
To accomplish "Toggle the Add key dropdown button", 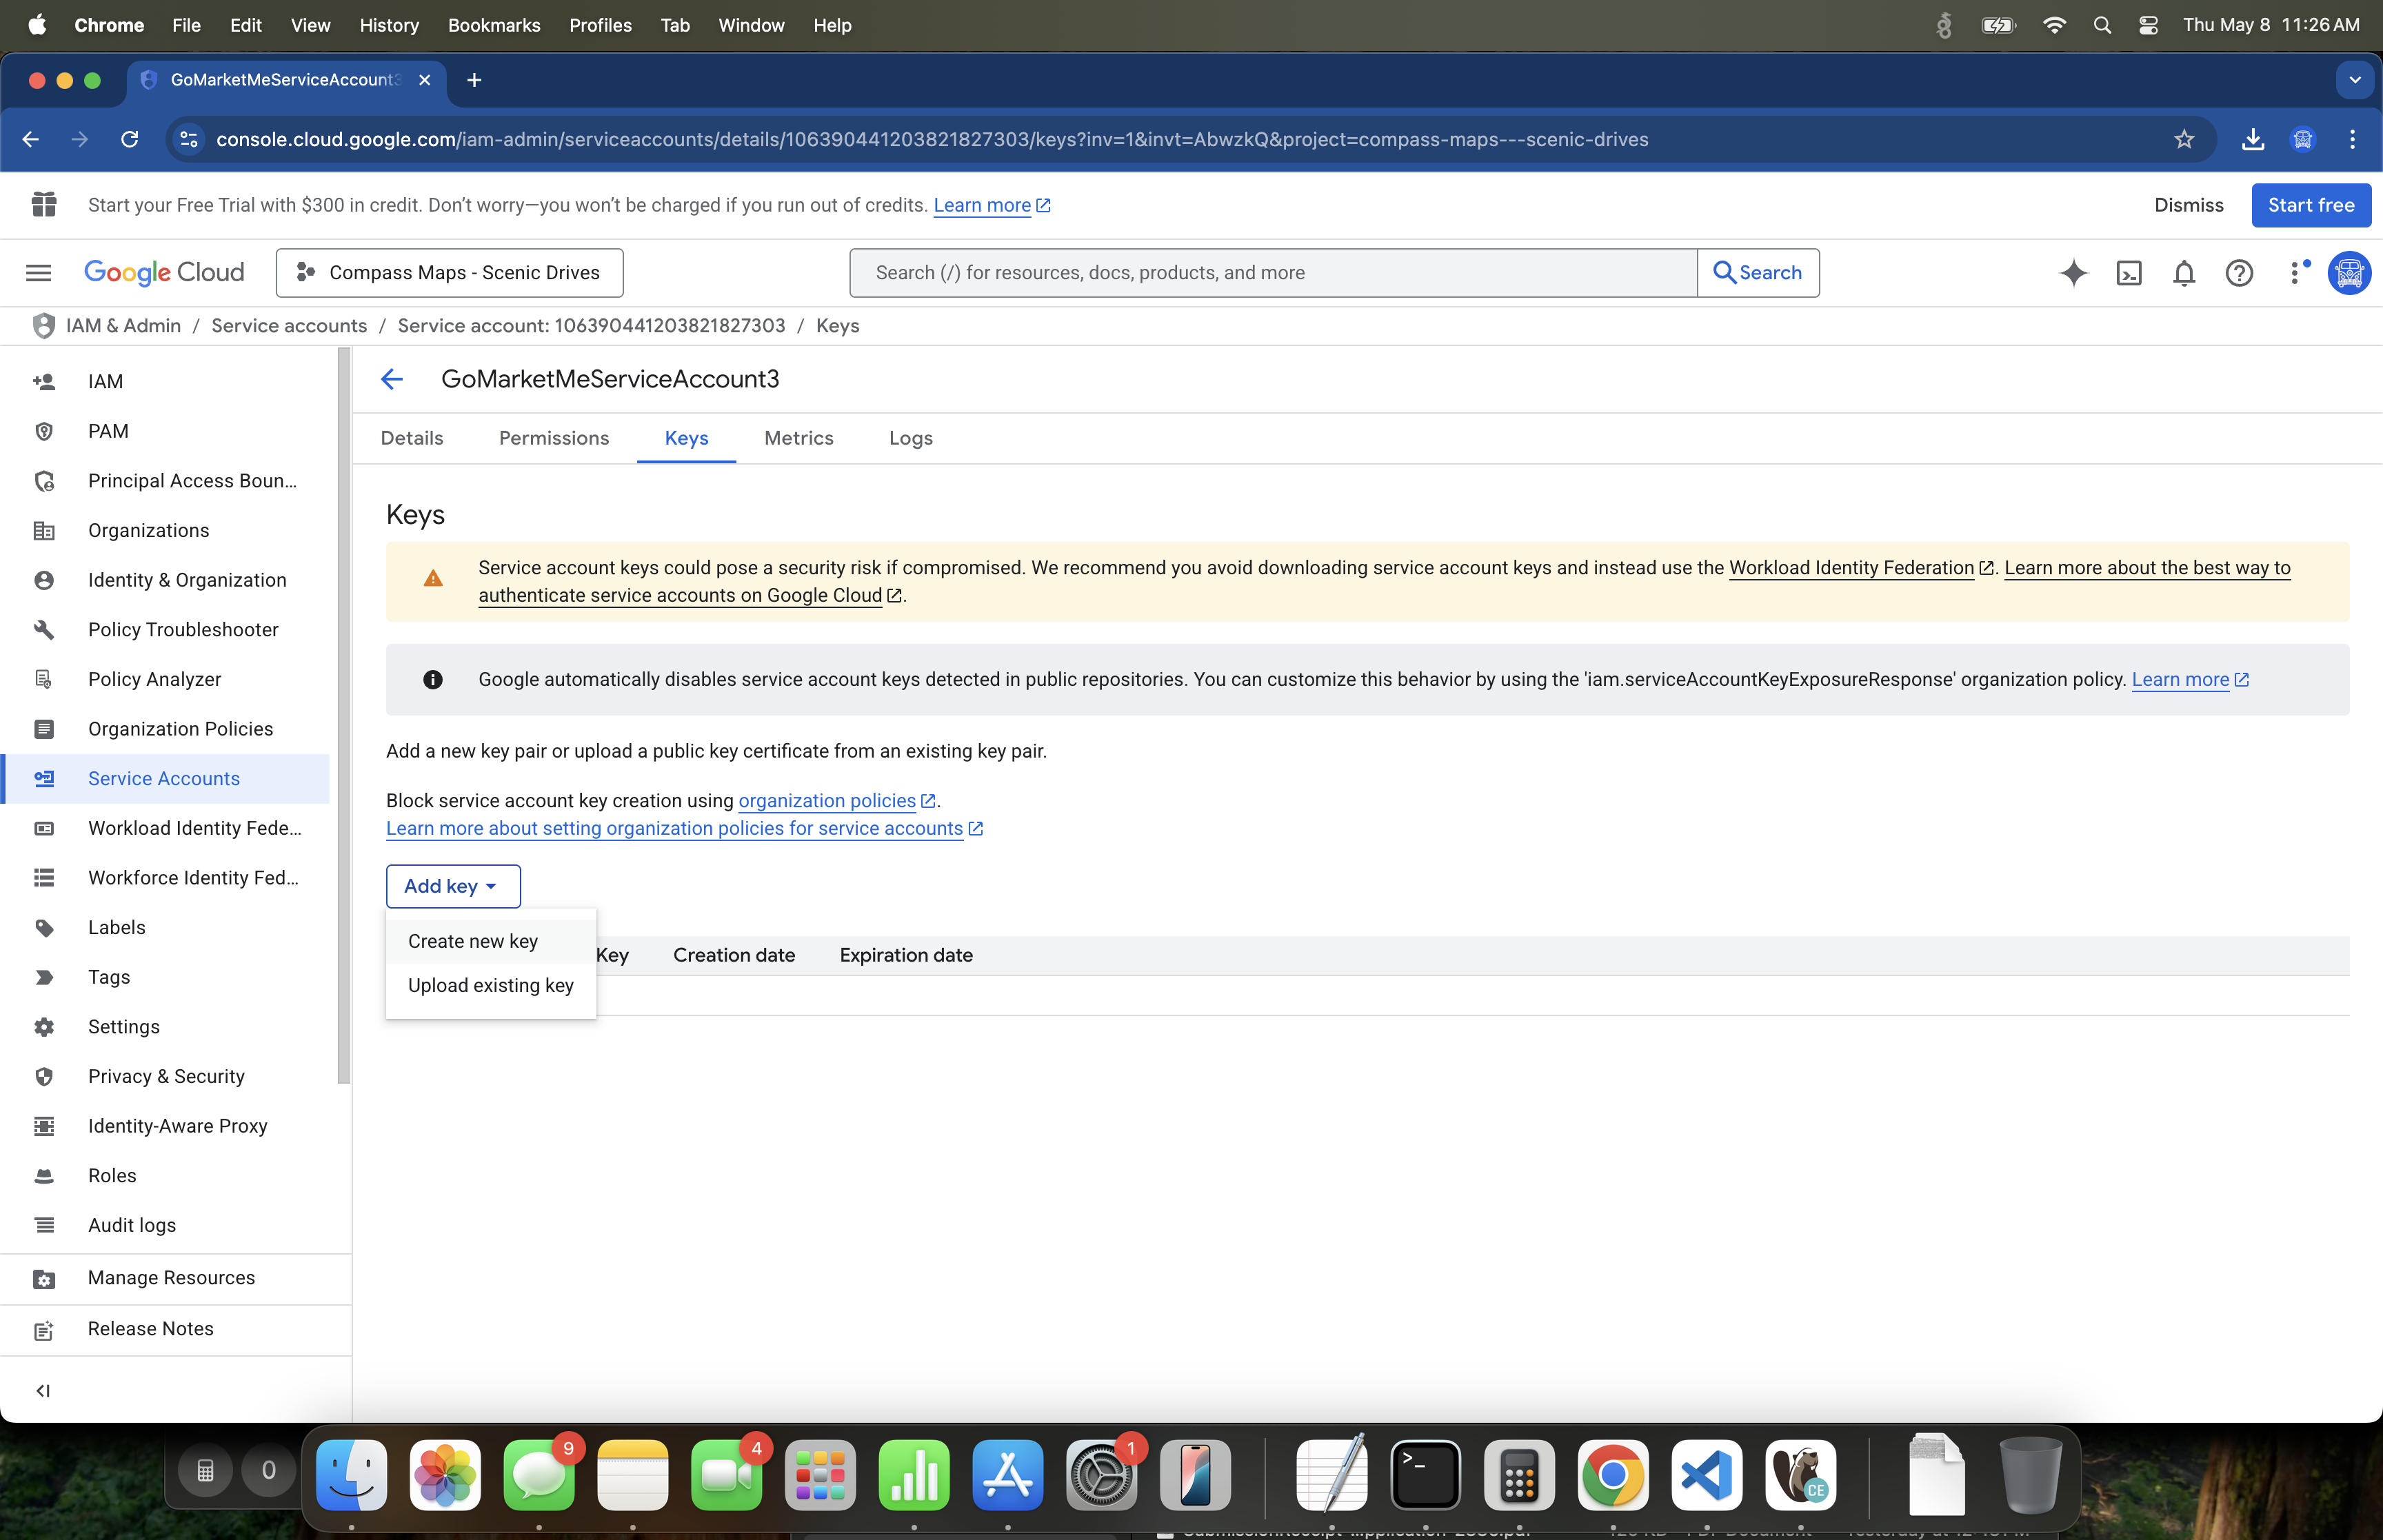I will tap(453, 886).
